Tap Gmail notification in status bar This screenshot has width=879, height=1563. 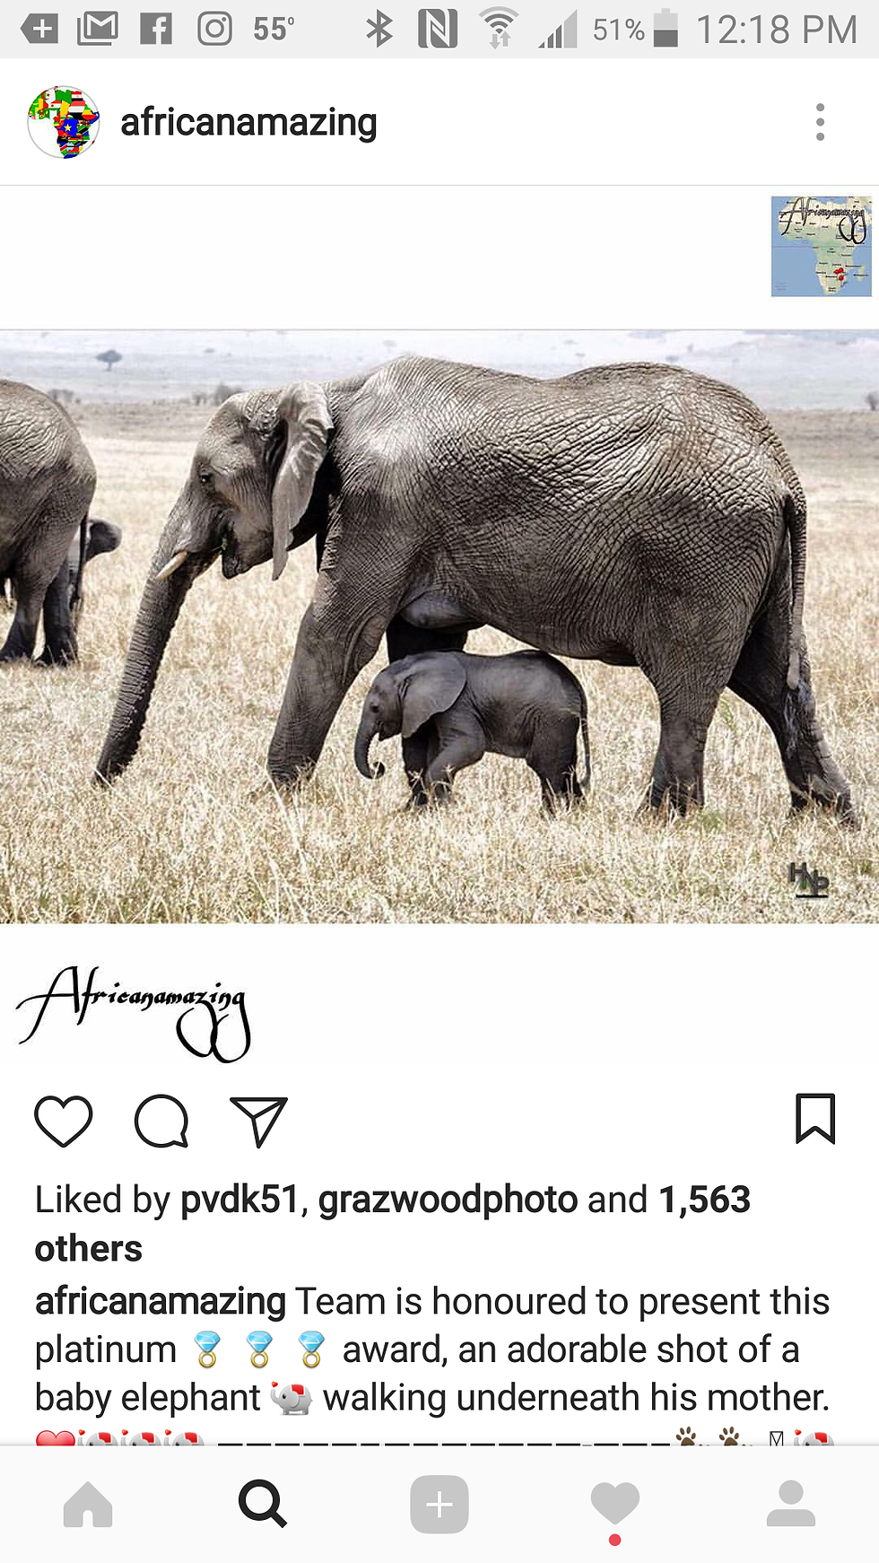[x=98, y=29]
